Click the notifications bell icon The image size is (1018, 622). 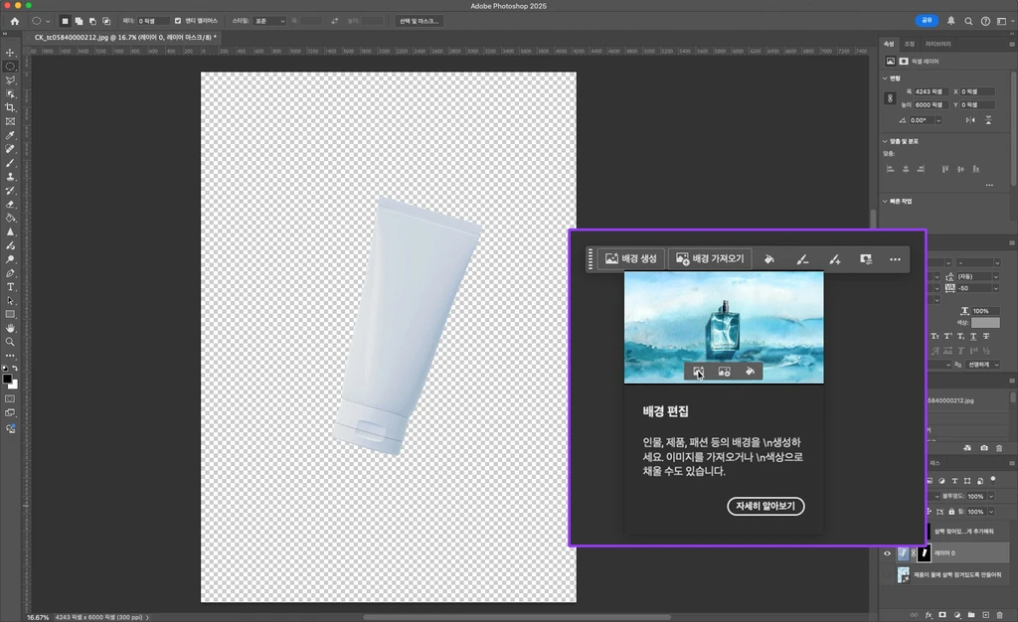click(951, 21)
